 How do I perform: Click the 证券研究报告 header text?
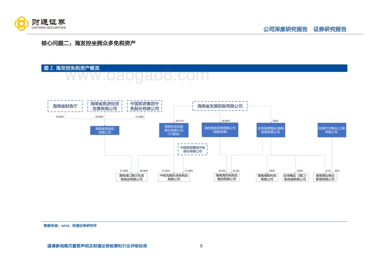[330, 29]
